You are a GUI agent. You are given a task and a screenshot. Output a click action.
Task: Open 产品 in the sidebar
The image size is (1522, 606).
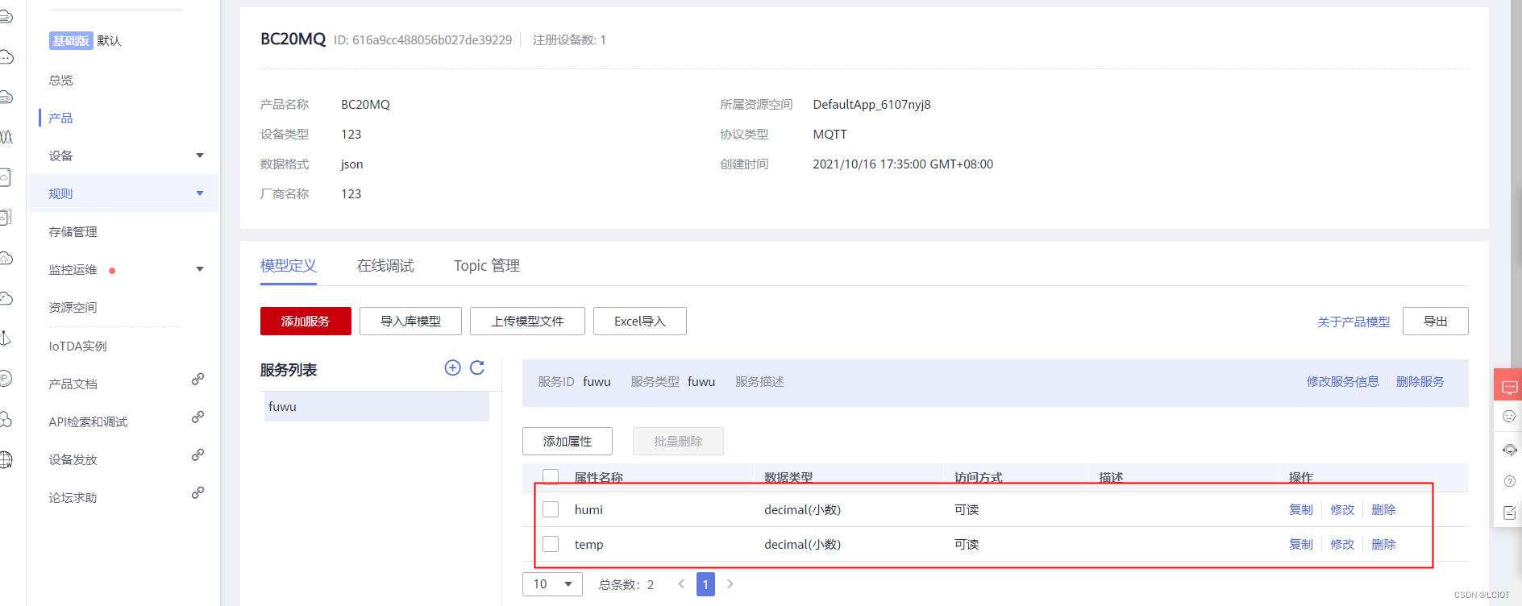[x=60, y=118]
